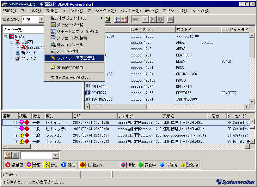
Task: Choose 操作メニューの登録... entry
Action: point(74,77)
